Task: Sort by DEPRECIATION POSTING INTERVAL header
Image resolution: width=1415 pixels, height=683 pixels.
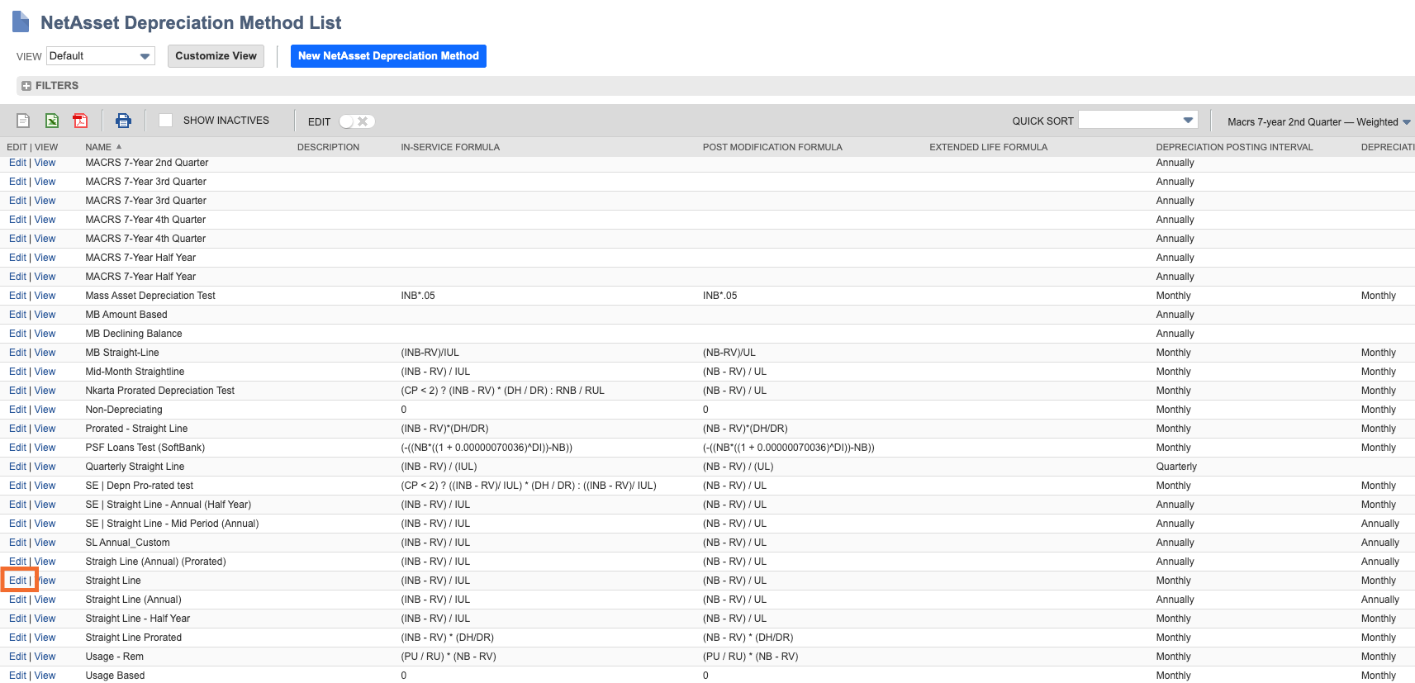Action: tap(1234, 147)
